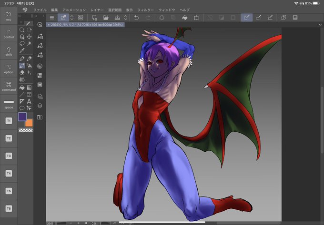This screenshot has width=324, height=225.
Task: Select the Blend color-mixing tool
Action: click(22, 79)
